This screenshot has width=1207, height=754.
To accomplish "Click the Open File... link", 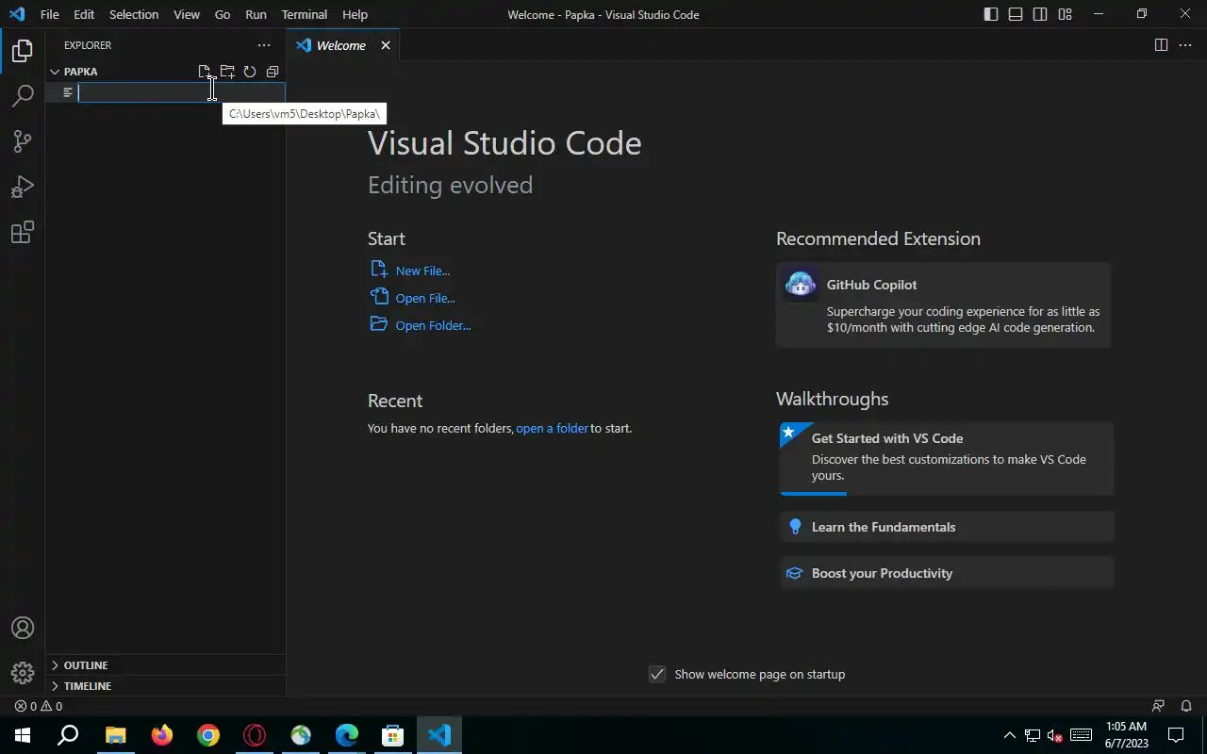I will pyautogui.click(x=425, y=298).
